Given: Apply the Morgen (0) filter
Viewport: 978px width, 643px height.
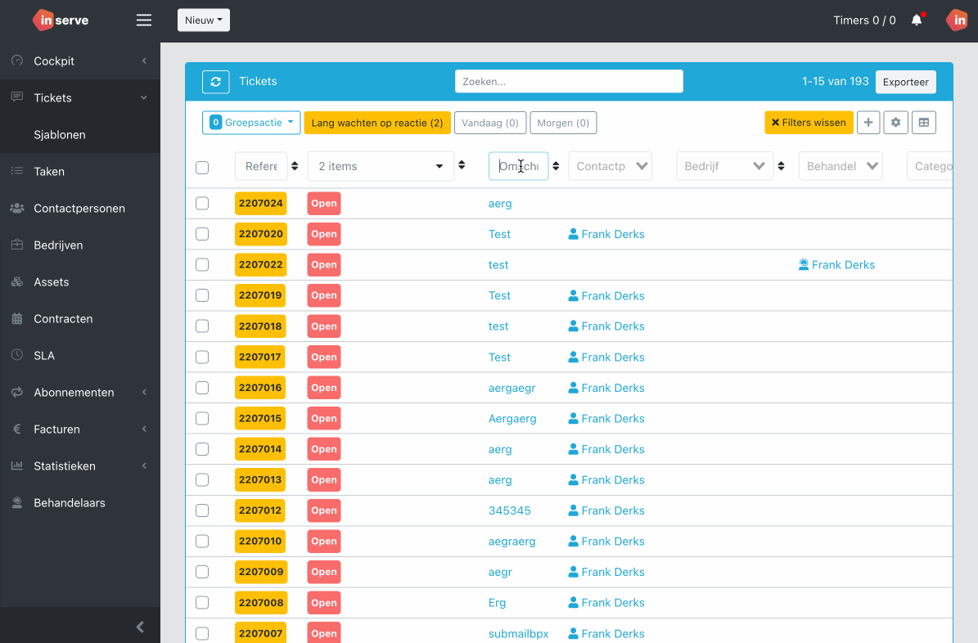Looking at the screenshot, I should coord(563,123).
